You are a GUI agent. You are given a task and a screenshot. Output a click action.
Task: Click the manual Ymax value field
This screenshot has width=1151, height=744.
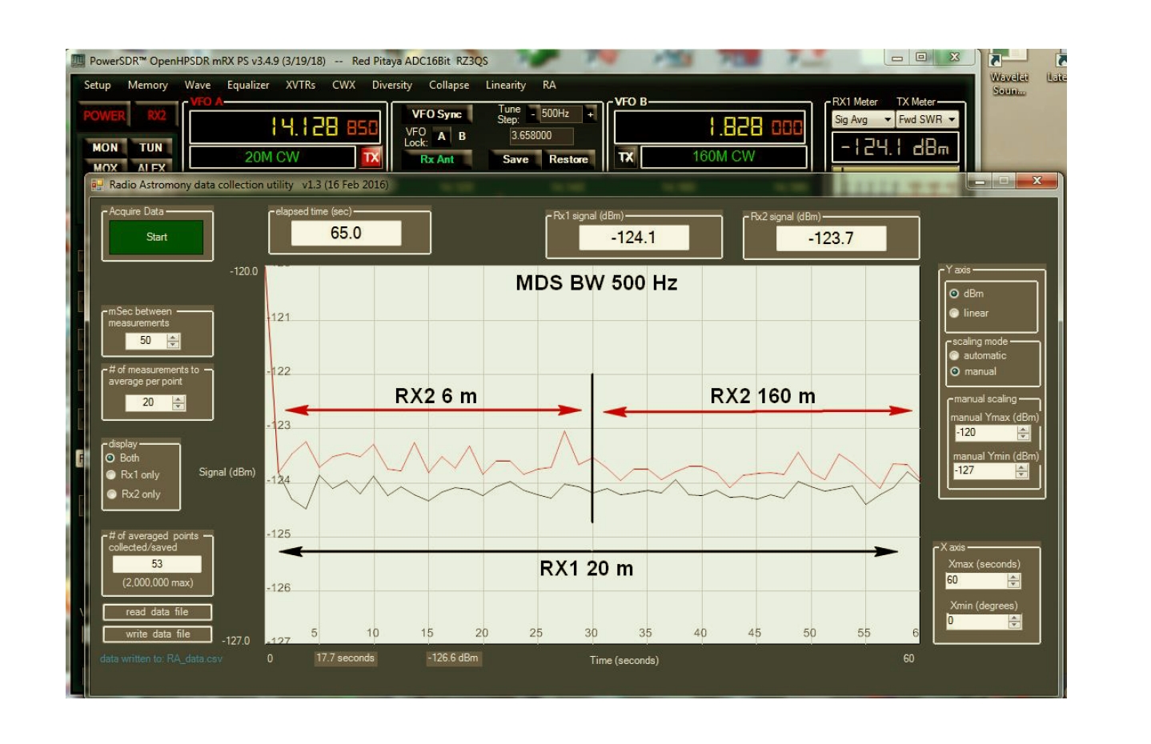[x=985, y=433]
